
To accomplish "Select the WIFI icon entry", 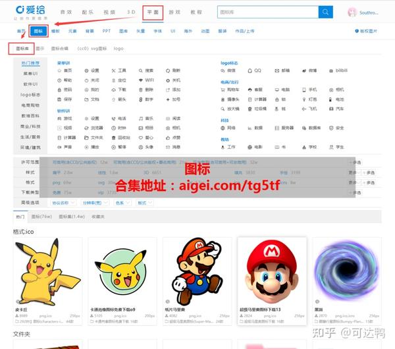I will (146, 80).
